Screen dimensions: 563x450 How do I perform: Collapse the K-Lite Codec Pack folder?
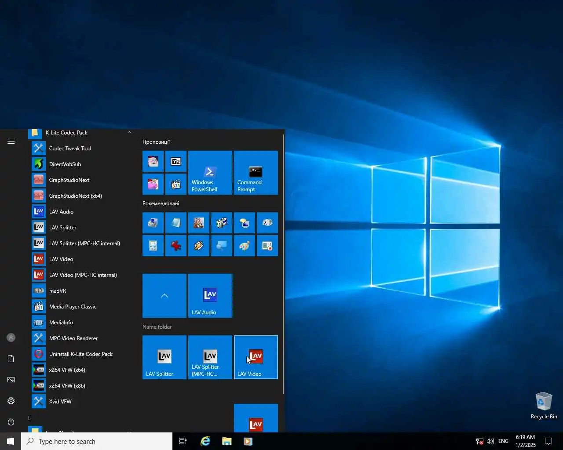80,133
